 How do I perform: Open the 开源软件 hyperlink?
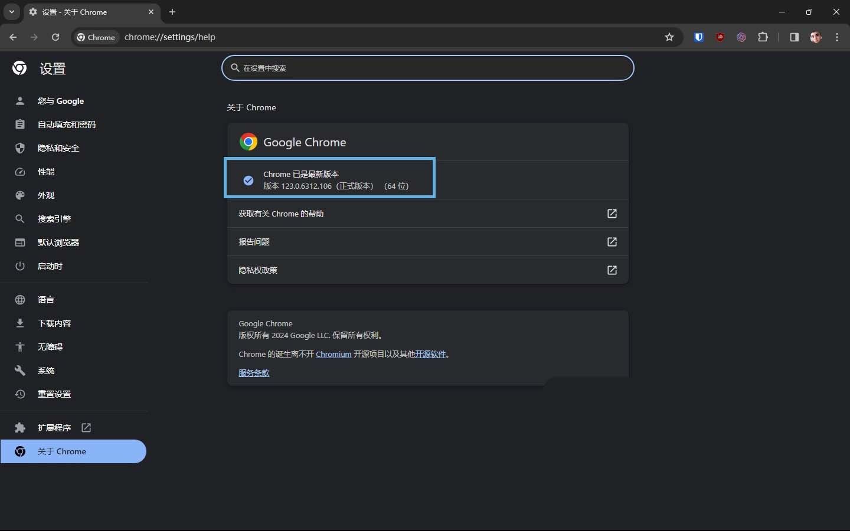[430, 354]
